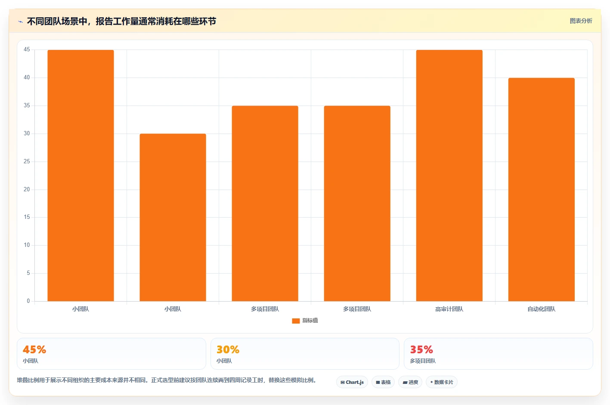Open the 45% 小团队 data card
This screenshot has height=405, width=610.
click(111, 354)
